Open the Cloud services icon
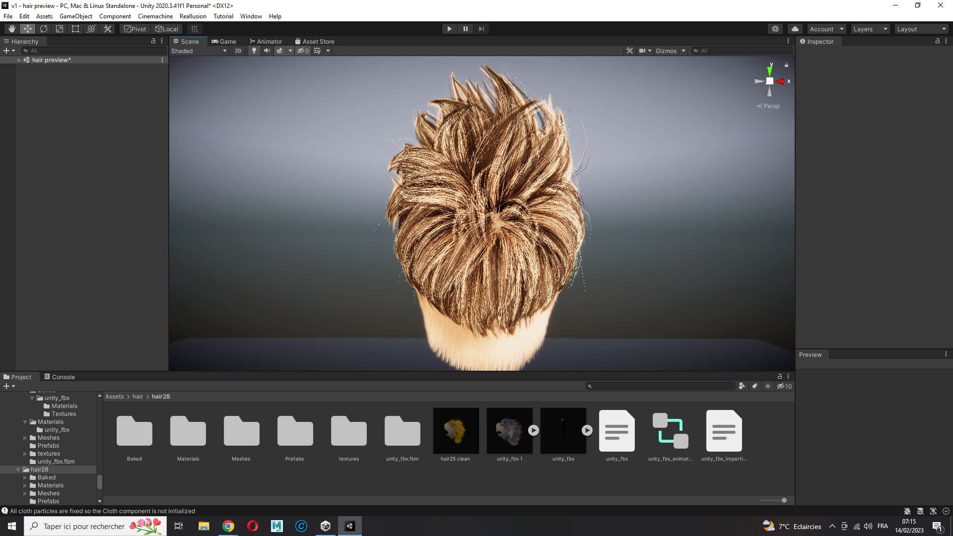 coord(795,29)
